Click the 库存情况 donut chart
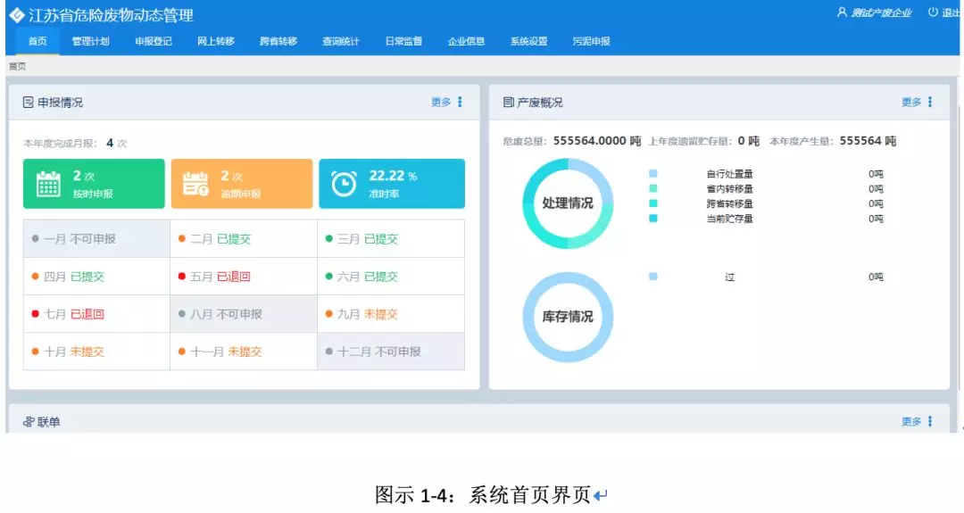This screenshot has width=964, height=513. pos(568,317)
